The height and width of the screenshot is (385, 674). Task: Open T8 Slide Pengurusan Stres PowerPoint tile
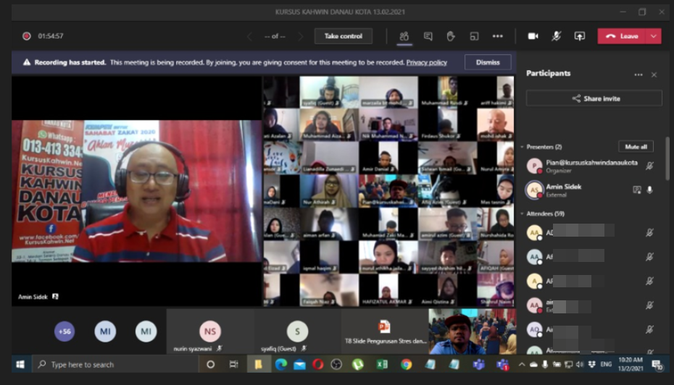click(385, 331)
